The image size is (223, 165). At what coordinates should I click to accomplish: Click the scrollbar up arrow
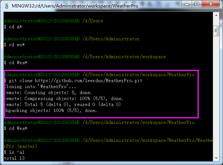pyautogui.click(x=216, y=15)
